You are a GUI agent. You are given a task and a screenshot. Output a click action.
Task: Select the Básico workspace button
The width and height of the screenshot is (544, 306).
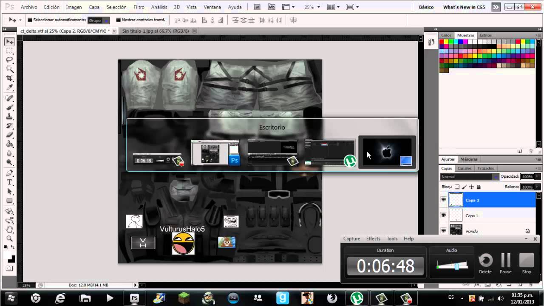tap(426, 7)
